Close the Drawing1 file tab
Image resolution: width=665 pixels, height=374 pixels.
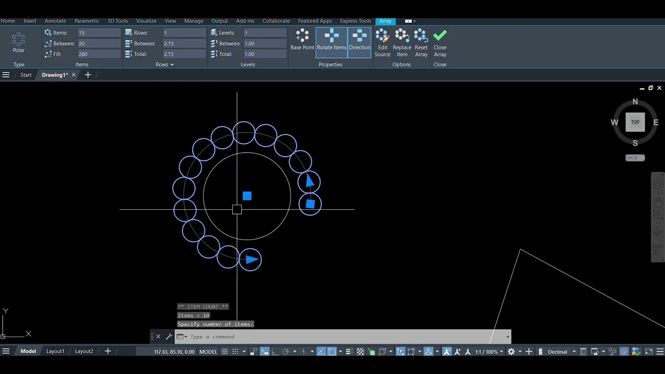pos(73,75)
